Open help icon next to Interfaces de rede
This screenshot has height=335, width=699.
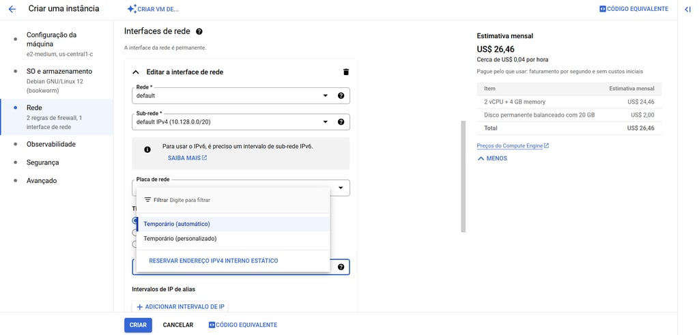199,31
